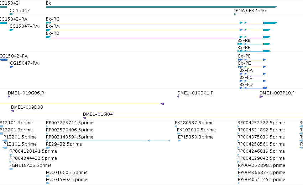Select the Bx-RA transcript label

click(x=53, y=26)
